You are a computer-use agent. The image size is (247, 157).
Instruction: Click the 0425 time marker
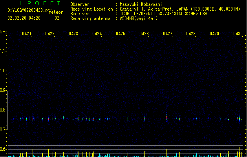[121, 34]
